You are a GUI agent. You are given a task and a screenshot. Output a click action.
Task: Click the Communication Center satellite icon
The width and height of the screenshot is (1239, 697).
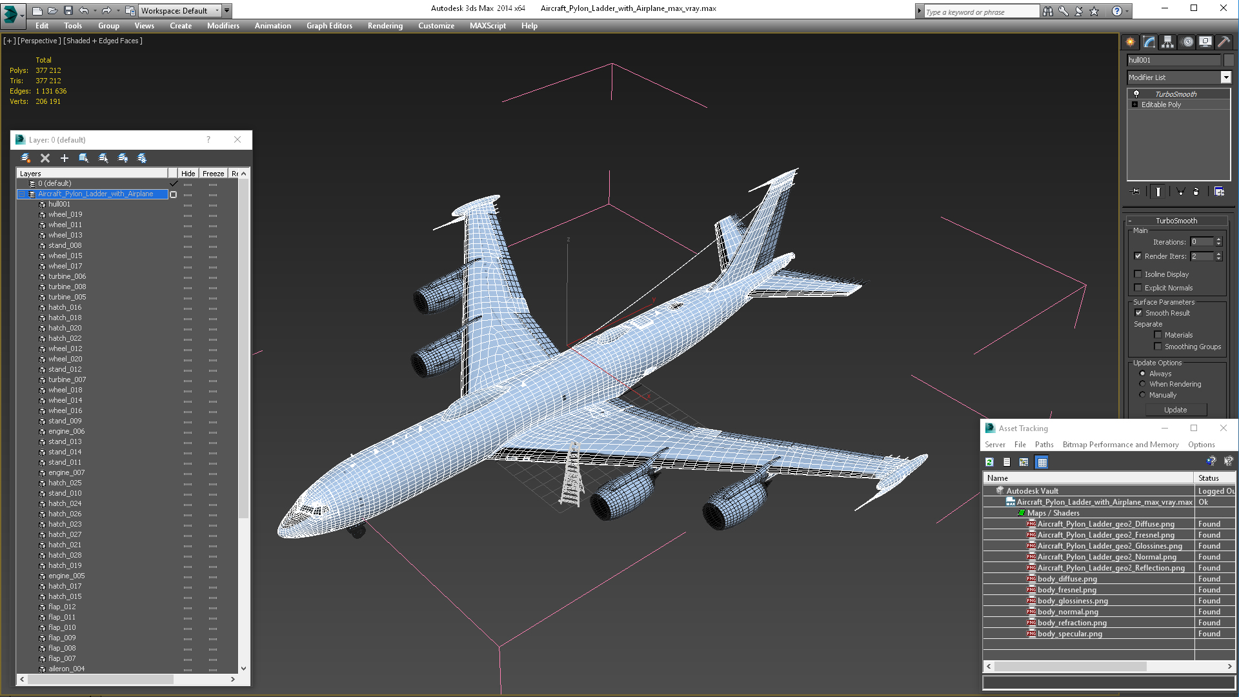[x=1078, y=11]
